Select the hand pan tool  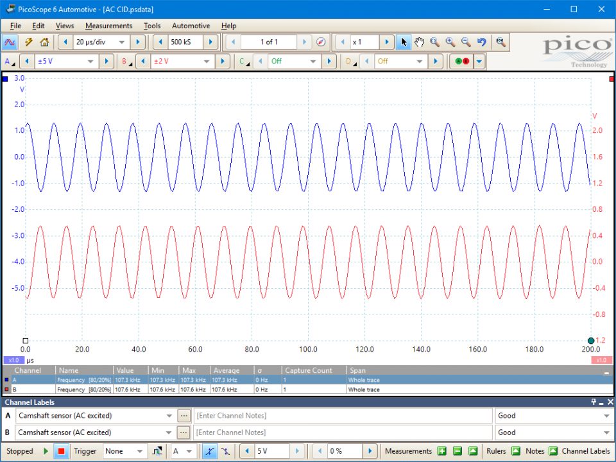(x=419, y=42)
